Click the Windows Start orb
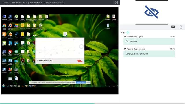Screen dimensions: 185x104 3,86
